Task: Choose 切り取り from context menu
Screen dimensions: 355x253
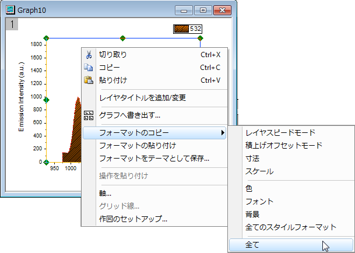Action: 154,55
